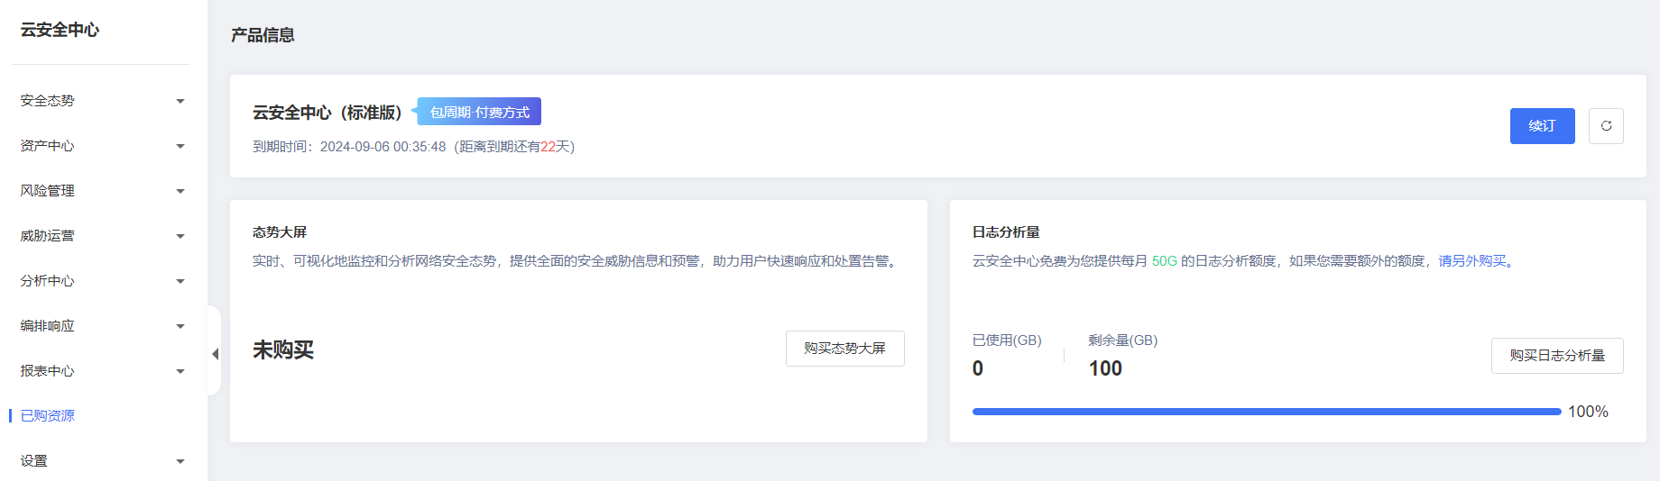Click the 购买态势大屏 button
This screenshot has height=481, width=1660.
point(844,349)
